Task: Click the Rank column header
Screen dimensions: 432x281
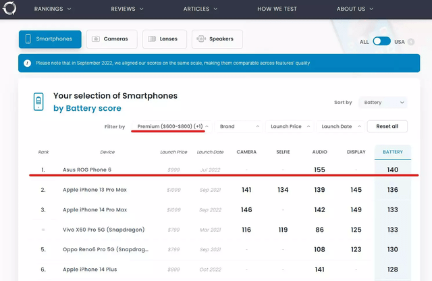Action: (x=43, y=152)
